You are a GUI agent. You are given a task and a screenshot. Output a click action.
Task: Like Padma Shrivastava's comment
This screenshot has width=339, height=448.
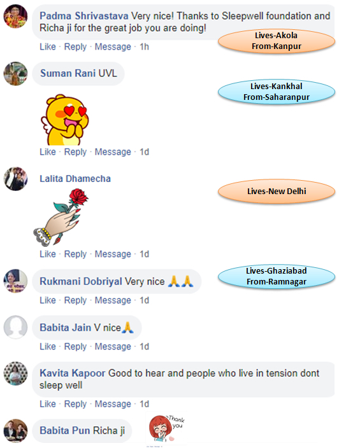pyautogui.click(x=48, y=46)
